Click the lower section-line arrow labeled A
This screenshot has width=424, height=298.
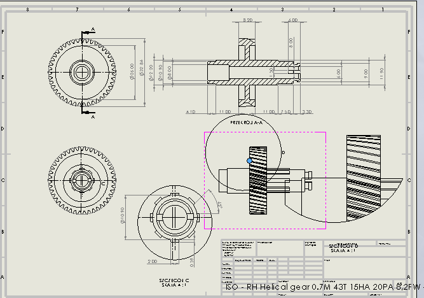coord(88,113)
